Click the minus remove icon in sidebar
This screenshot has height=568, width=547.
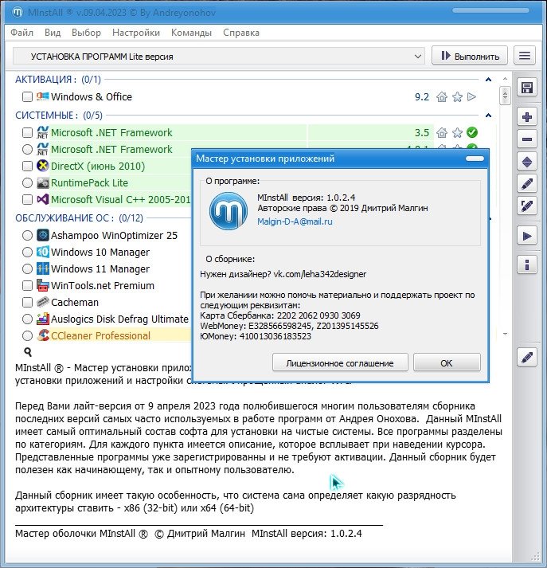click(527, 139)
